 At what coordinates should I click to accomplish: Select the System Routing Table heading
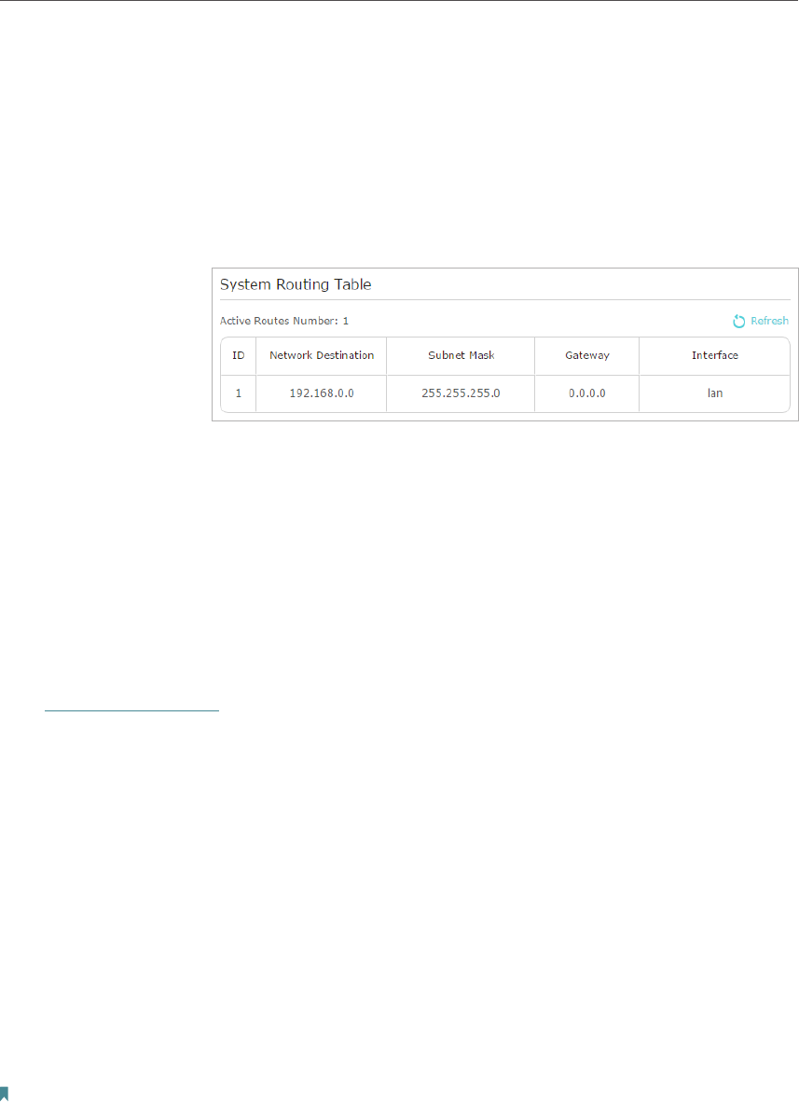tap(296, 284)
